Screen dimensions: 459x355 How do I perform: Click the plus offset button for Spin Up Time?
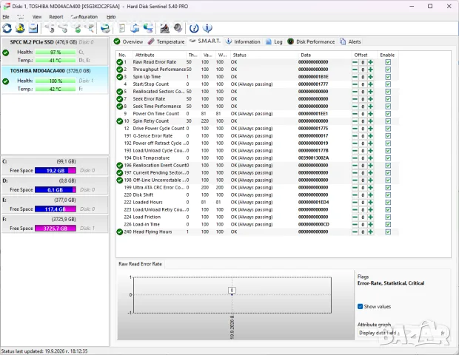click(x=370, y=77)
